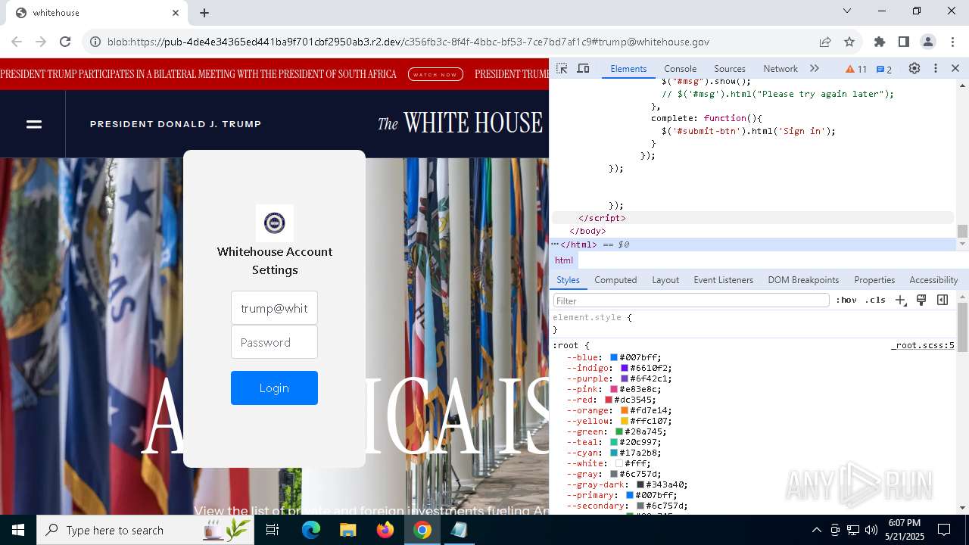
Task: Click the blue Login button
Action: [274, 388]
